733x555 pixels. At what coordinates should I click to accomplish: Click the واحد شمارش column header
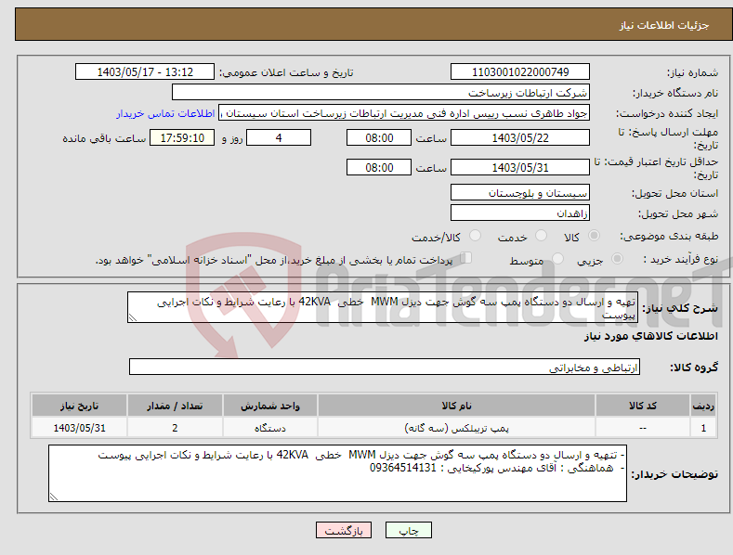point(270,406)
